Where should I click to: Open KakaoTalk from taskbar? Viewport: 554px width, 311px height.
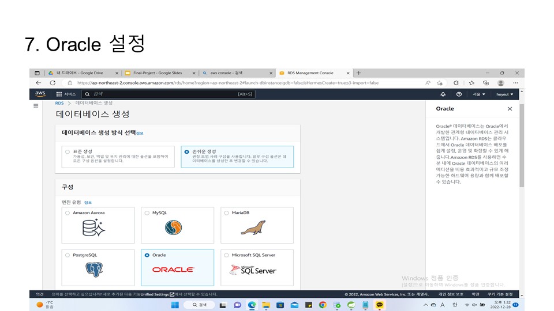380,305
